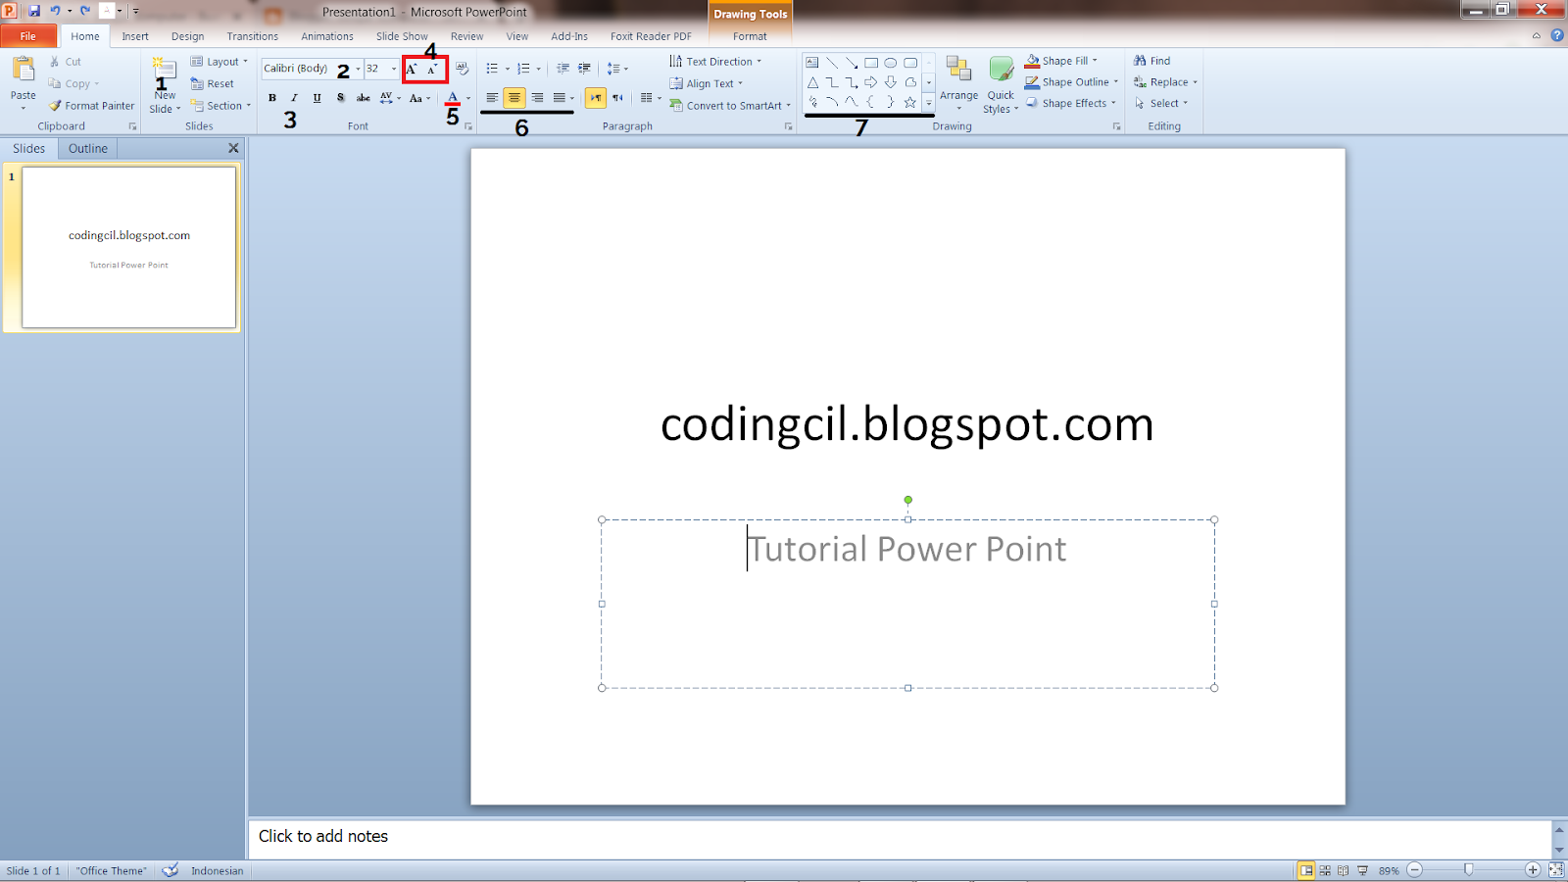This screenshot has height=882, width=1568.
Task: Check spelling via status bar icon
Action: coord(171,870)
